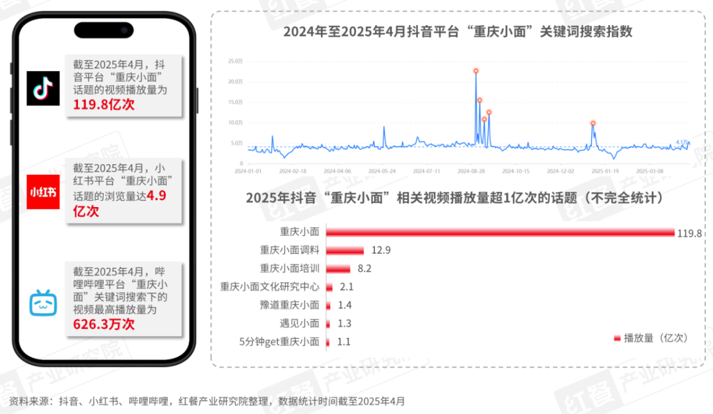Click the search index chart title
This screenshot has width=713, height=414.
[x=458, y=32]
